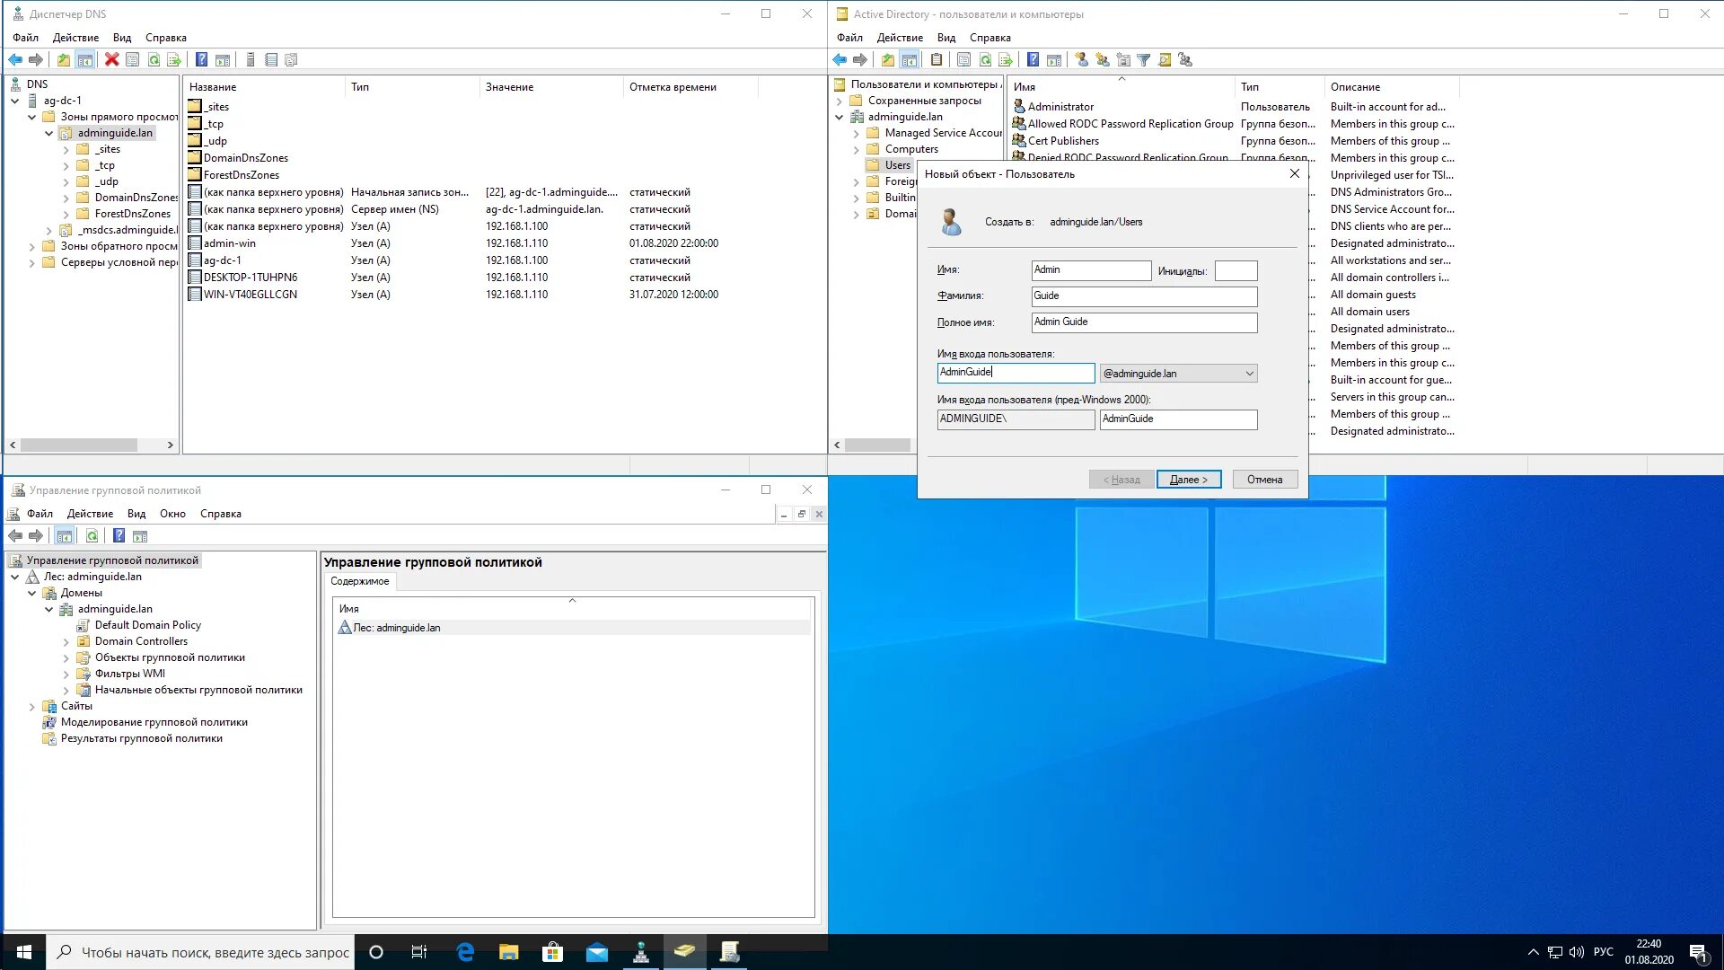Click the help icon in DNS Manager toolbar
The height and width of the screenshot is (970, 1724).
[202, 60]
